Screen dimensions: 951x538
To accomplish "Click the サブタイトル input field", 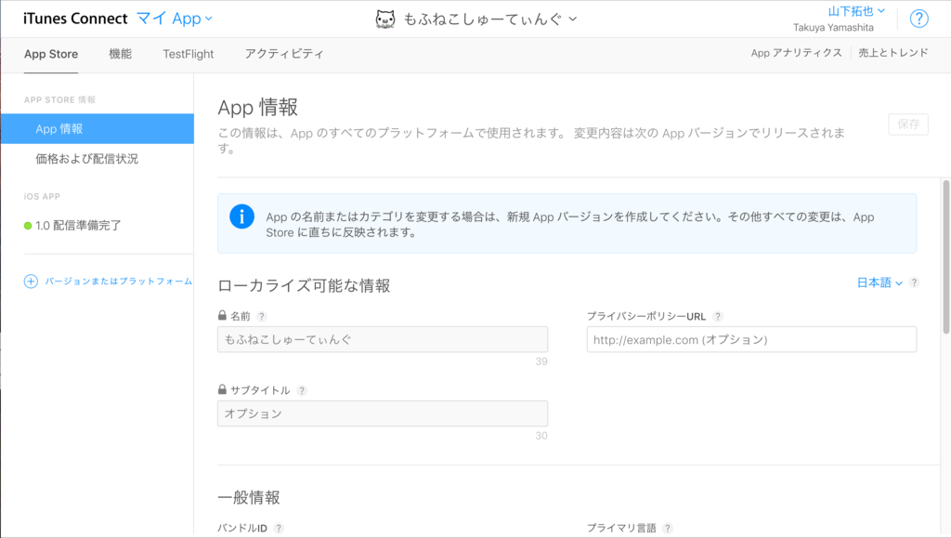I will point(383,413).
